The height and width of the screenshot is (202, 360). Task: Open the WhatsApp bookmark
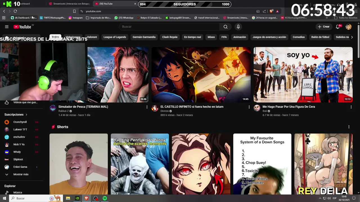coord(124,18)
